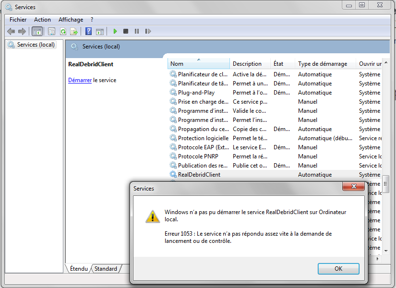Click the Back navigation arrow
The height and width of the screenshot is (288, 396).
point(11,31)
